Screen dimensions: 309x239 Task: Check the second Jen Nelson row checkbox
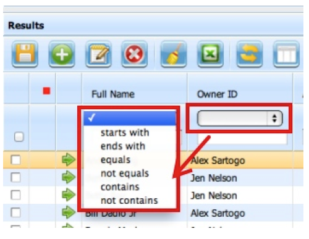click(x=16, y=195)
